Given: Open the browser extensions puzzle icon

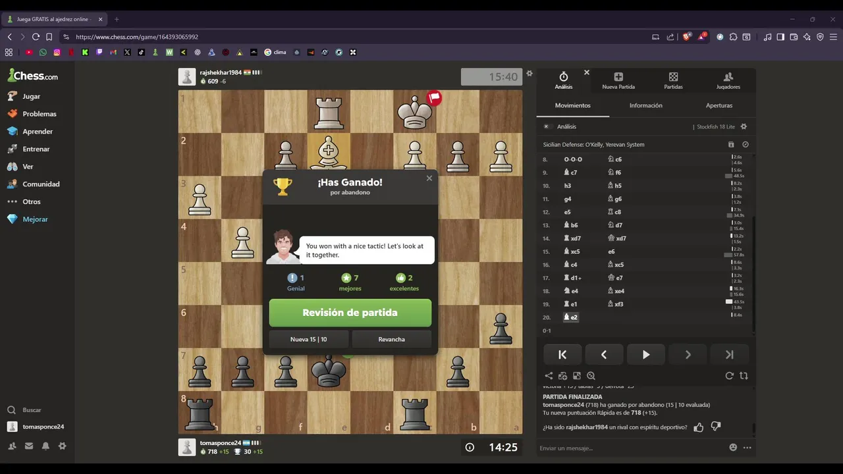Looking at the screenshot, I should click(734, 37).
